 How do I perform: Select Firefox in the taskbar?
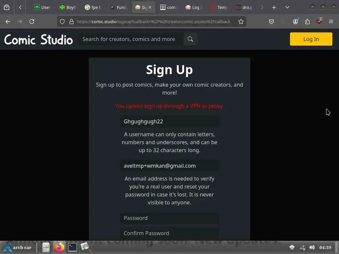click(59, 247)
